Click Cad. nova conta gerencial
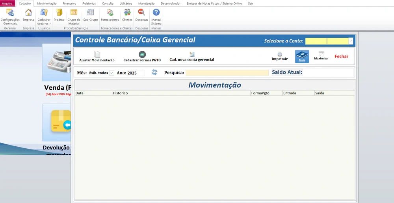 (x=192, y=57)
